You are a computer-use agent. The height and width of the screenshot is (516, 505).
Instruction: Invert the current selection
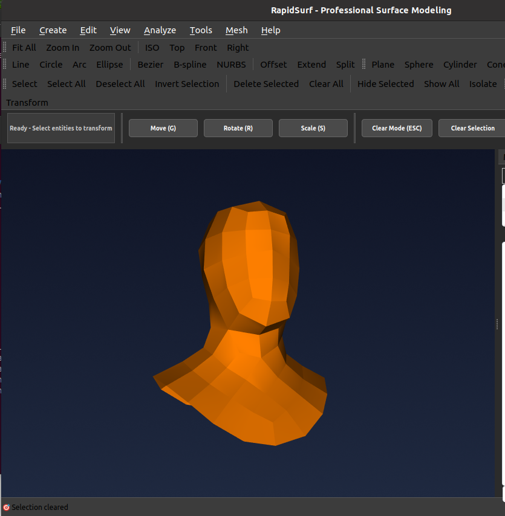click(x=187, y=83)
